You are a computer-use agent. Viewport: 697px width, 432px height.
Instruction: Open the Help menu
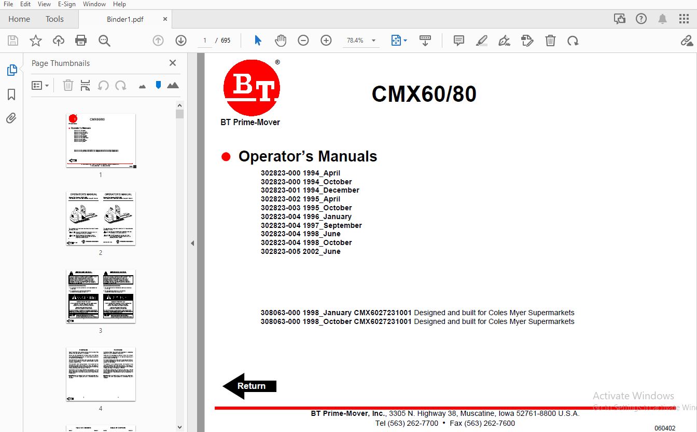(119, 4)
